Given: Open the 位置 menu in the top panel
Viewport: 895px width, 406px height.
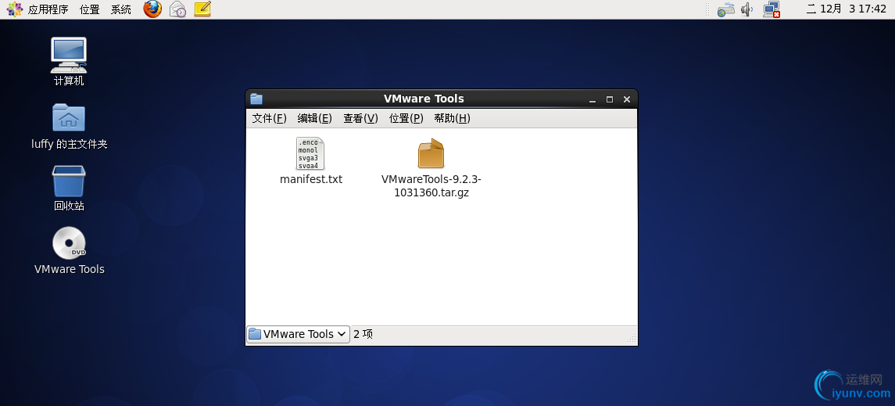Looking at the screenshot, I should pos(90,9).
